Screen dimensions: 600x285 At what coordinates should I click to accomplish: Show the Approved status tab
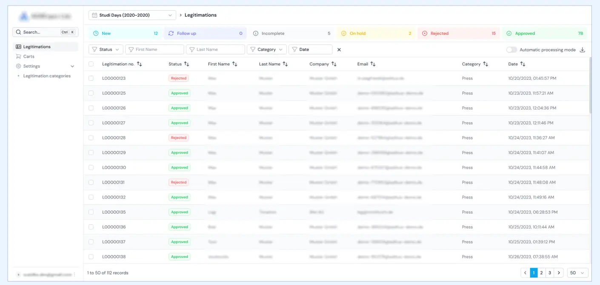pos(544,34)
